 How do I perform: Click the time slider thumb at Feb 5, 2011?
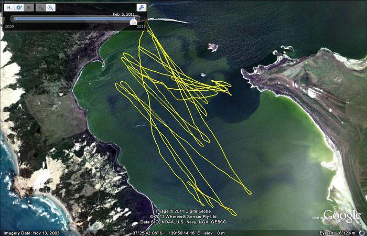coord(134,21)
